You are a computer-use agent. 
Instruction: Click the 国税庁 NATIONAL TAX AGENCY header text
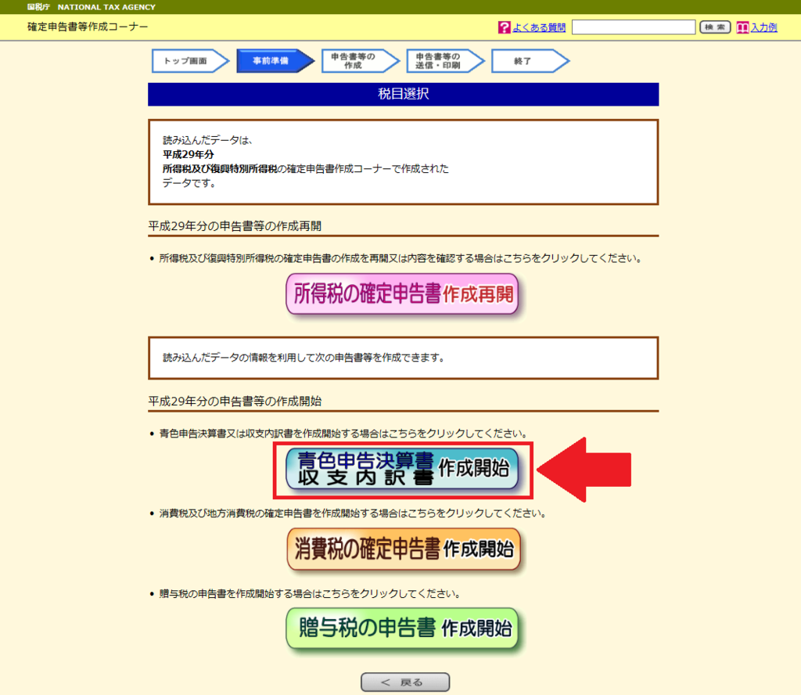point(91,7)
